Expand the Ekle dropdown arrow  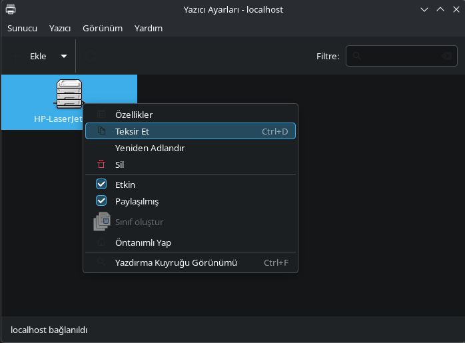(64, 56)
